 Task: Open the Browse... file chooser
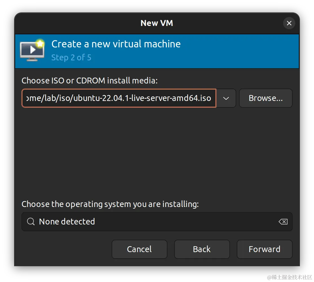click(x=266, y=98)
